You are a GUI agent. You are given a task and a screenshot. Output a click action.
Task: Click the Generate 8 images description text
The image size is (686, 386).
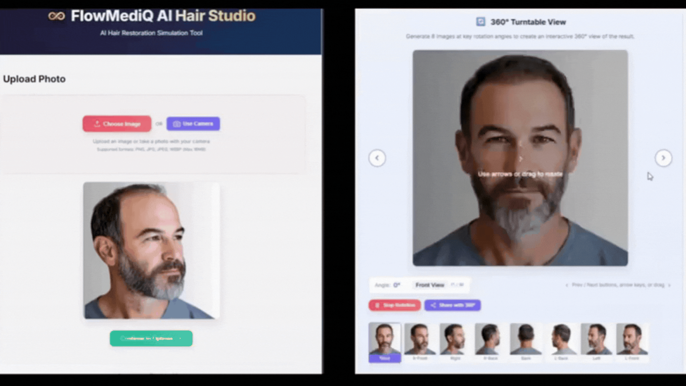[x=520, y=36]
